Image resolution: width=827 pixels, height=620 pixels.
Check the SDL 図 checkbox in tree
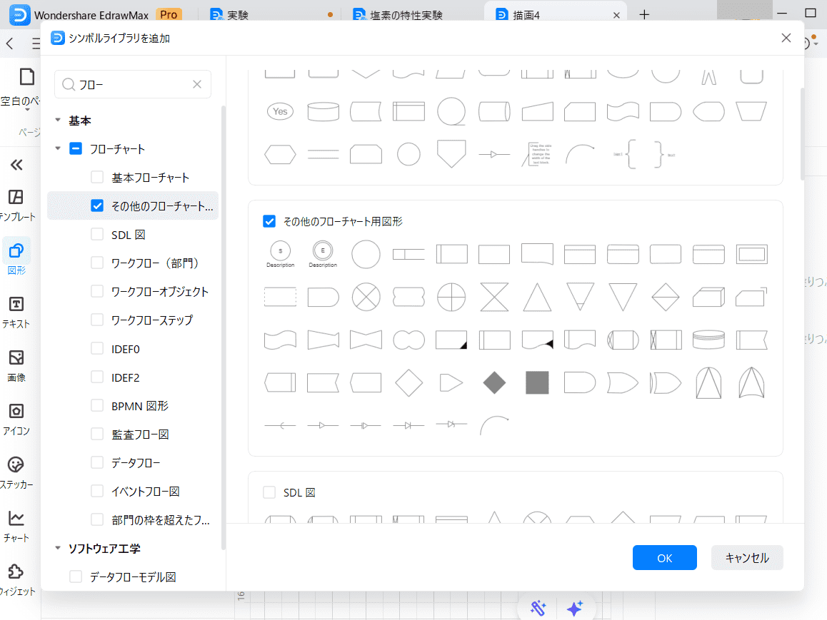[97, 234]
